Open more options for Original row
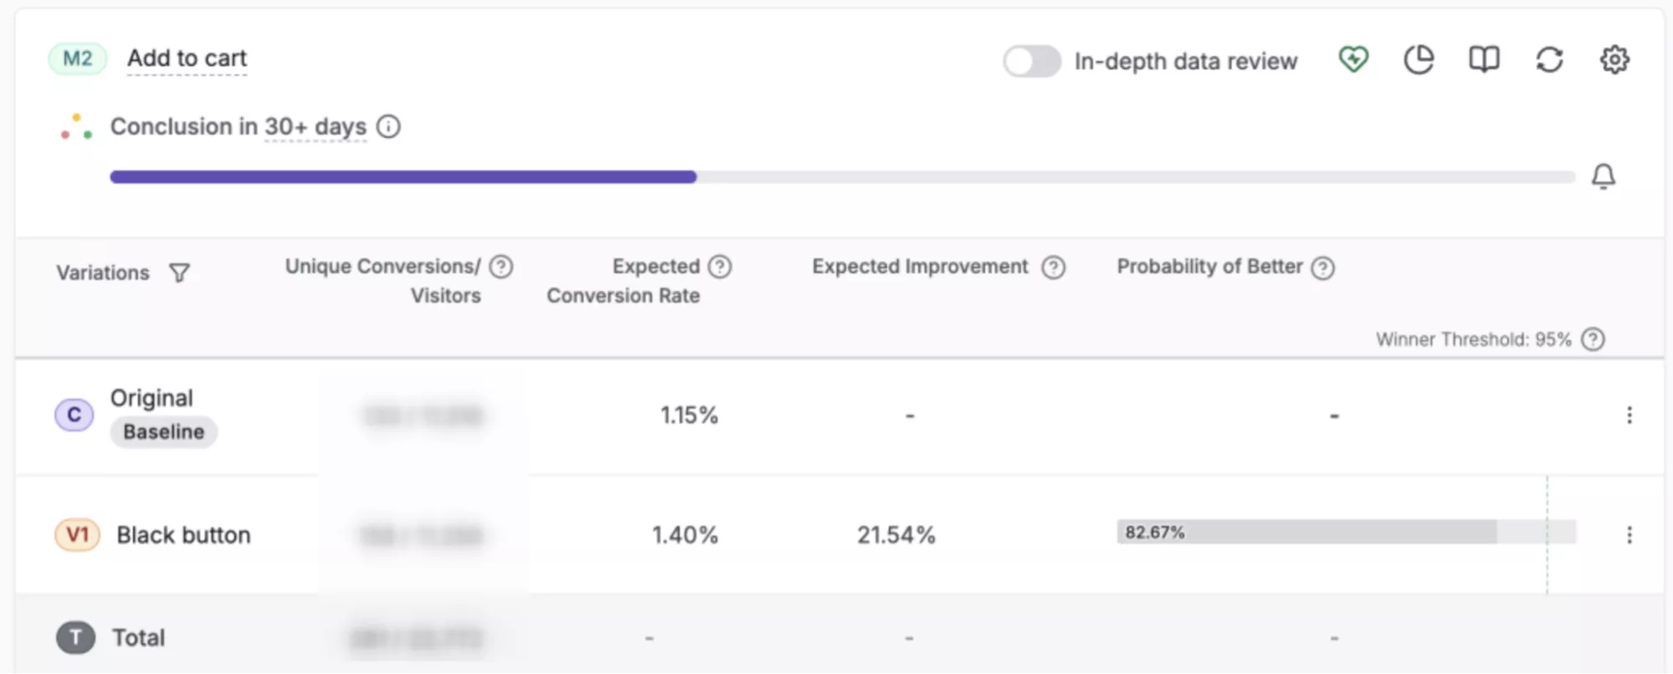 click(1629, 416)
